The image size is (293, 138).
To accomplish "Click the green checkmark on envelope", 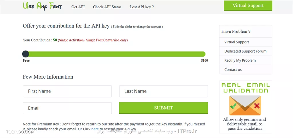I will pyautogui.click(x=233, y=106).
